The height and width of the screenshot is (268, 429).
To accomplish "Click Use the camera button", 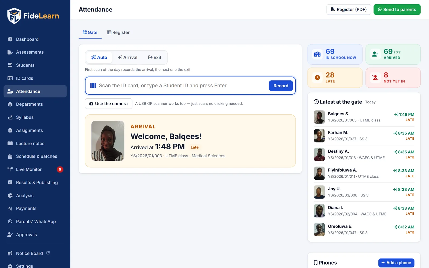I will tap(109, 104).
